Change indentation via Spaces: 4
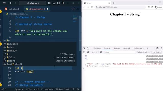 pos(19,89)
